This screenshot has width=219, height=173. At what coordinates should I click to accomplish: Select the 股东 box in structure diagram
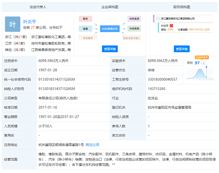click(85, 19)
